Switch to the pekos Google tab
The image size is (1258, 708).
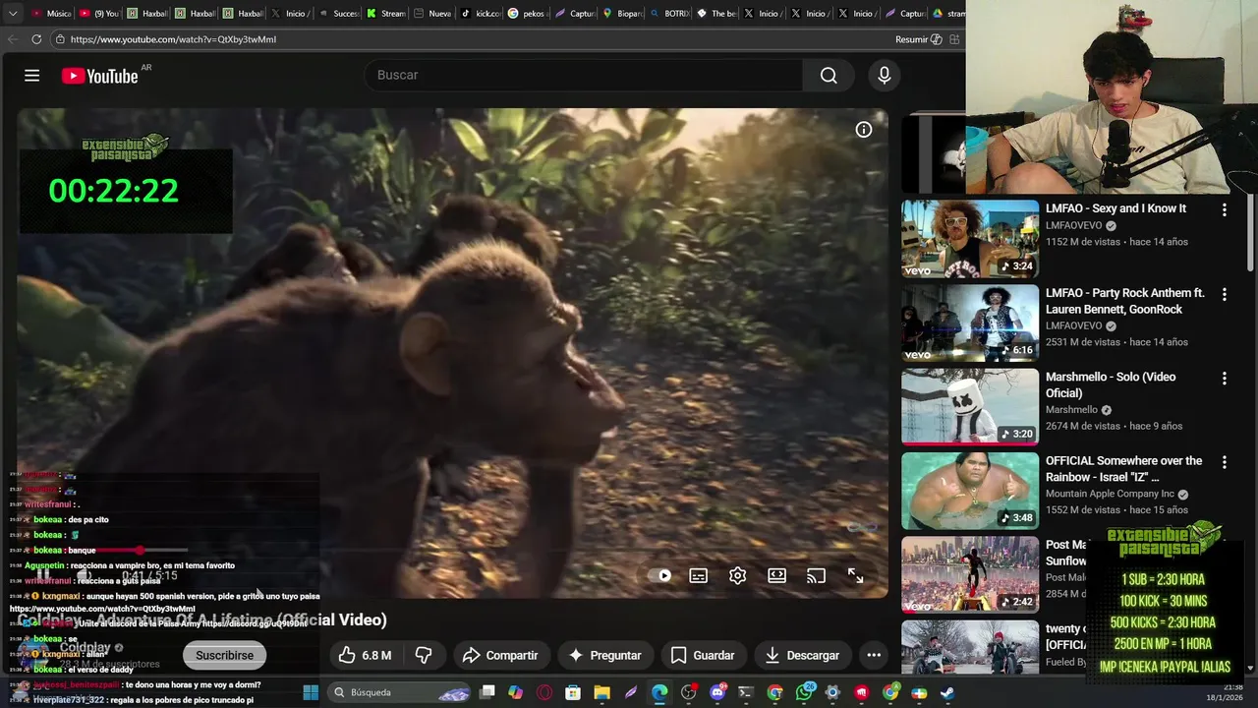[x=528, y=14]
